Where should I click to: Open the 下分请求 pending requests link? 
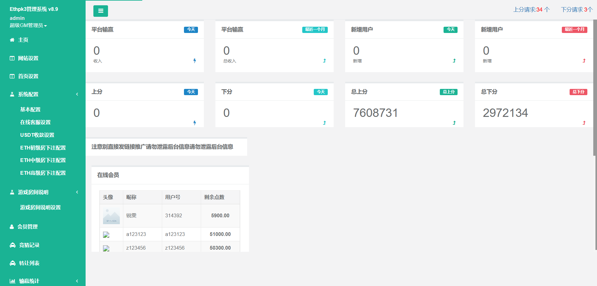576,10
